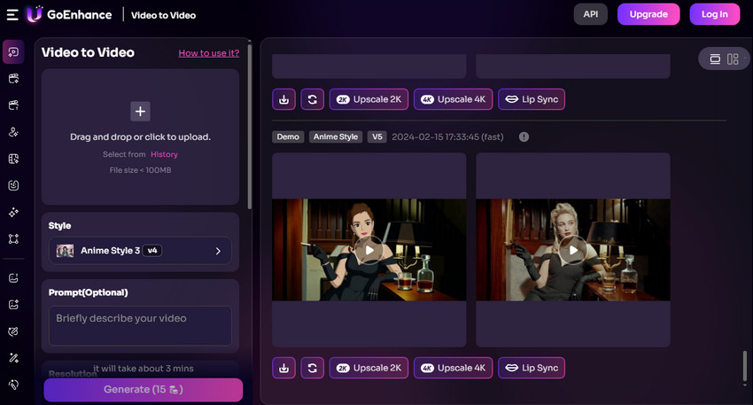Switch to single-column list view

tap(715, 59)
